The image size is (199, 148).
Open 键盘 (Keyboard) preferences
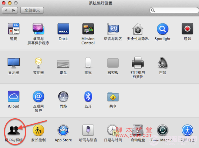63,64
